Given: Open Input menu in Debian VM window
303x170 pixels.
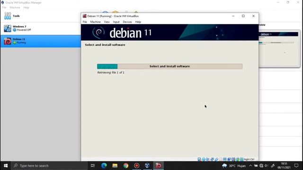Looking at the screenshot, I should point(116,22).
